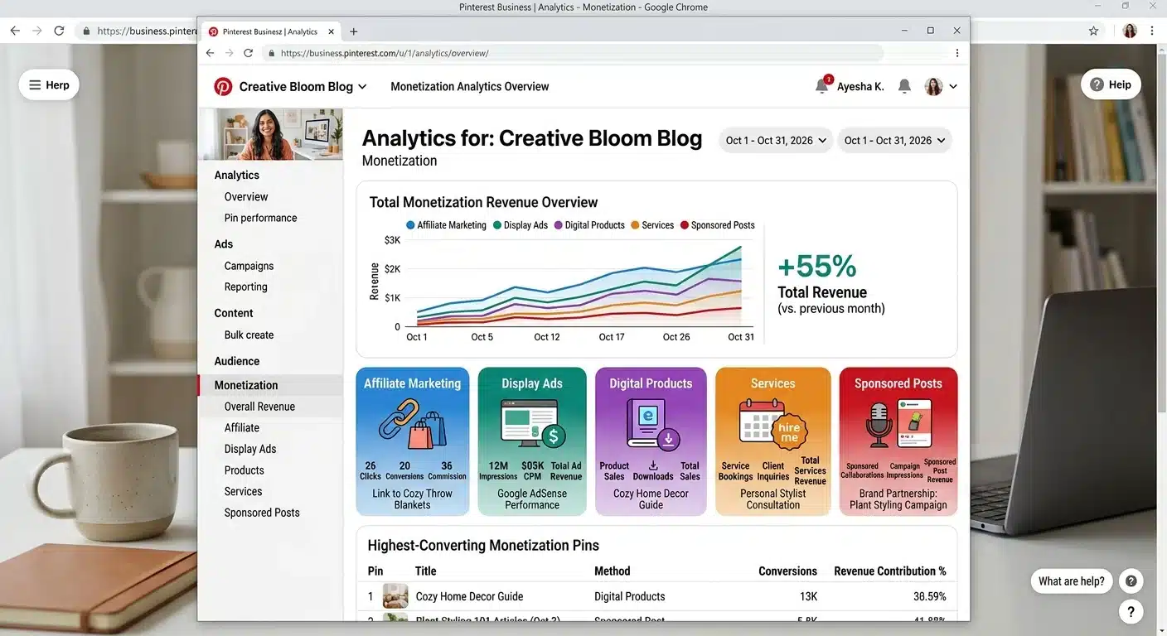Click the back arrow of the background Chrome window
Screen dimensions: 1167x636
pyautogui.click(x=14, y=31)
